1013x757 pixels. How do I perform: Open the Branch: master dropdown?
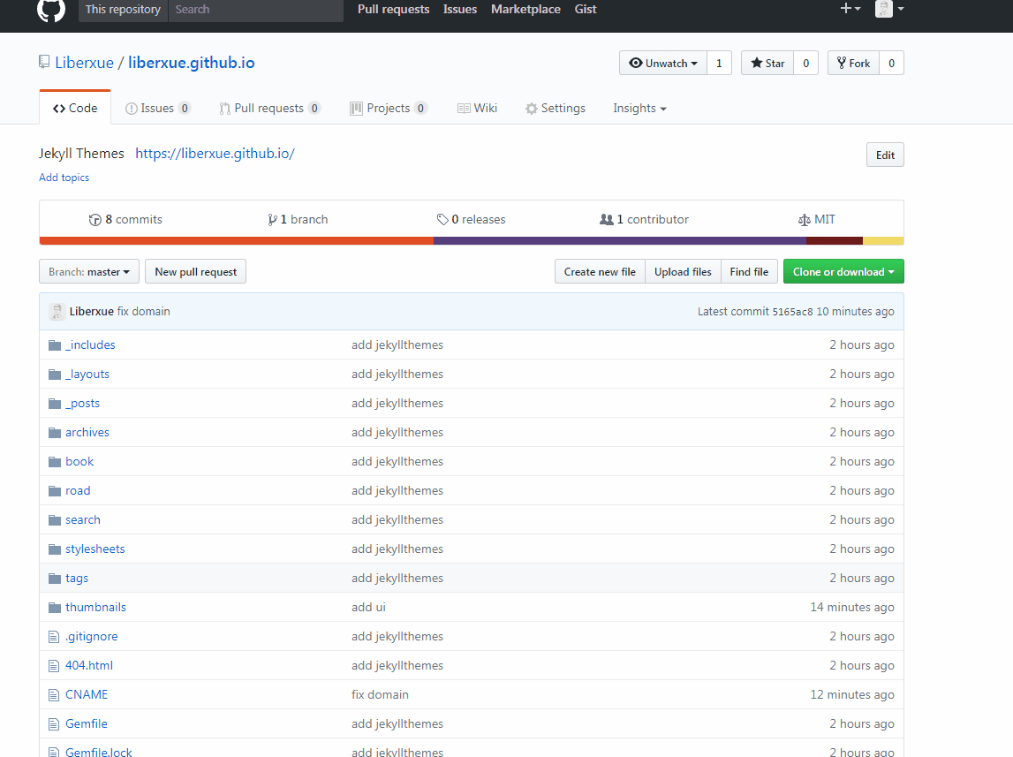coord(89,272)
